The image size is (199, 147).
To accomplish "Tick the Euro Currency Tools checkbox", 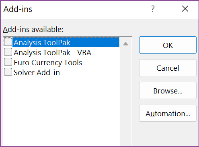I will click(x=8, y=62).
